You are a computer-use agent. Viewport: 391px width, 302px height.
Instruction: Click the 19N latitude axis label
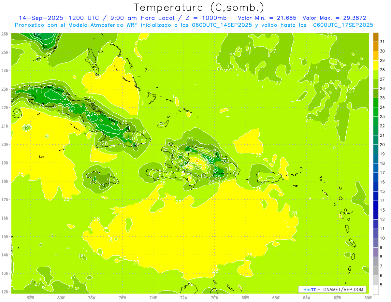click(x=5, y=163)
